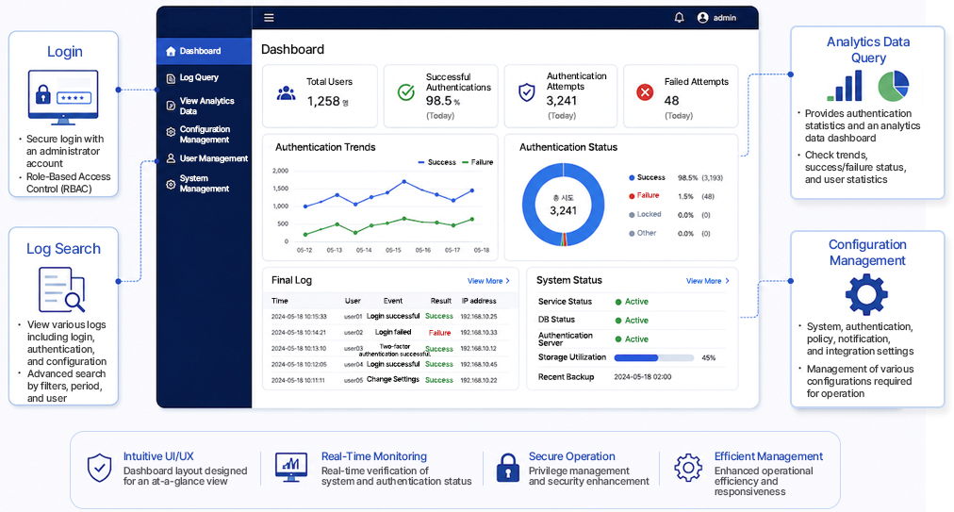
Task: Click the notification bell icon
Action: tap(679, 18)
